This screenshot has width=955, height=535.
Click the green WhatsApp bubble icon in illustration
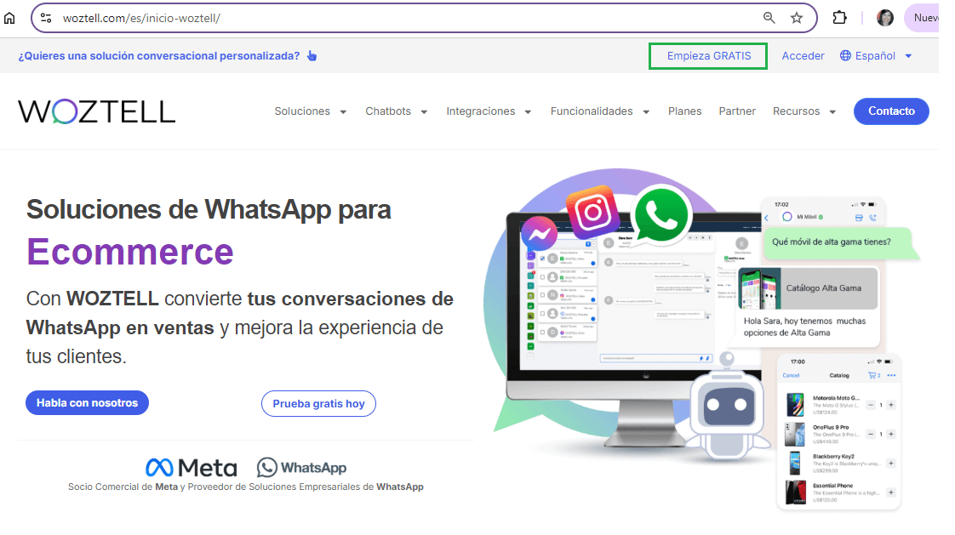tap(661, 215)
